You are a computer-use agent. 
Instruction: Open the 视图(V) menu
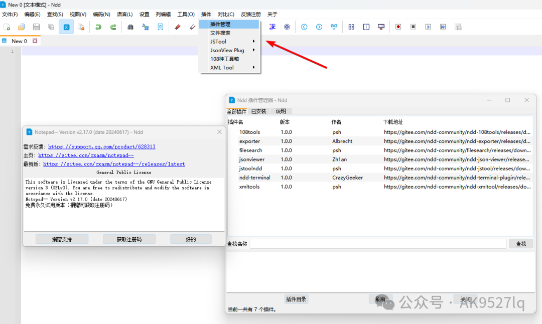(78, 14)
